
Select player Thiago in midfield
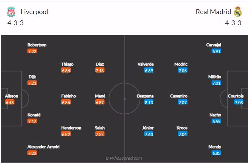click(x=67, y=64)
